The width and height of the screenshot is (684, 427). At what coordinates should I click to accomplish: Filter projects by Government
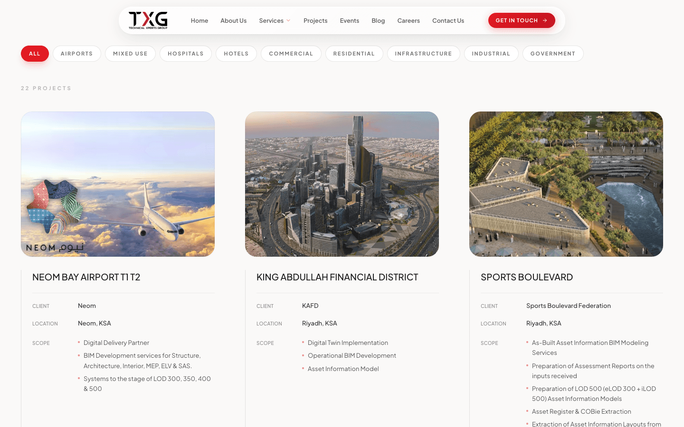(553, 54)
